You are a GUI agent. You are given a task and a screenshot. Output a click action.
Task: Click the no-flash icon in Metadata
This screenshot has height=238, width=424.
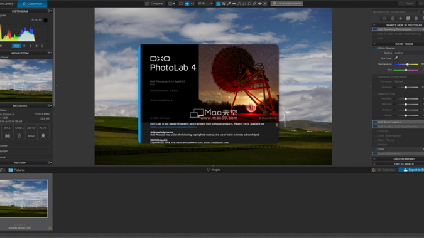19,136
